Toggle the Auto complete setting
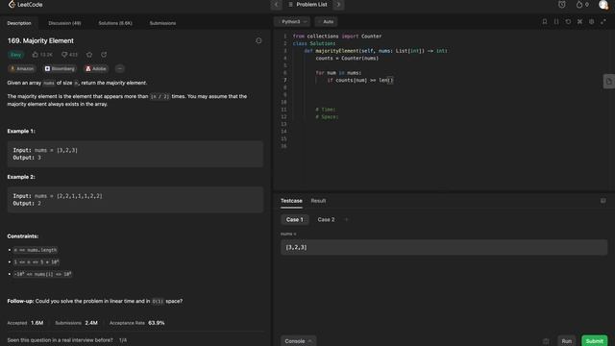615x346 pixels. (x=326, y=21)
